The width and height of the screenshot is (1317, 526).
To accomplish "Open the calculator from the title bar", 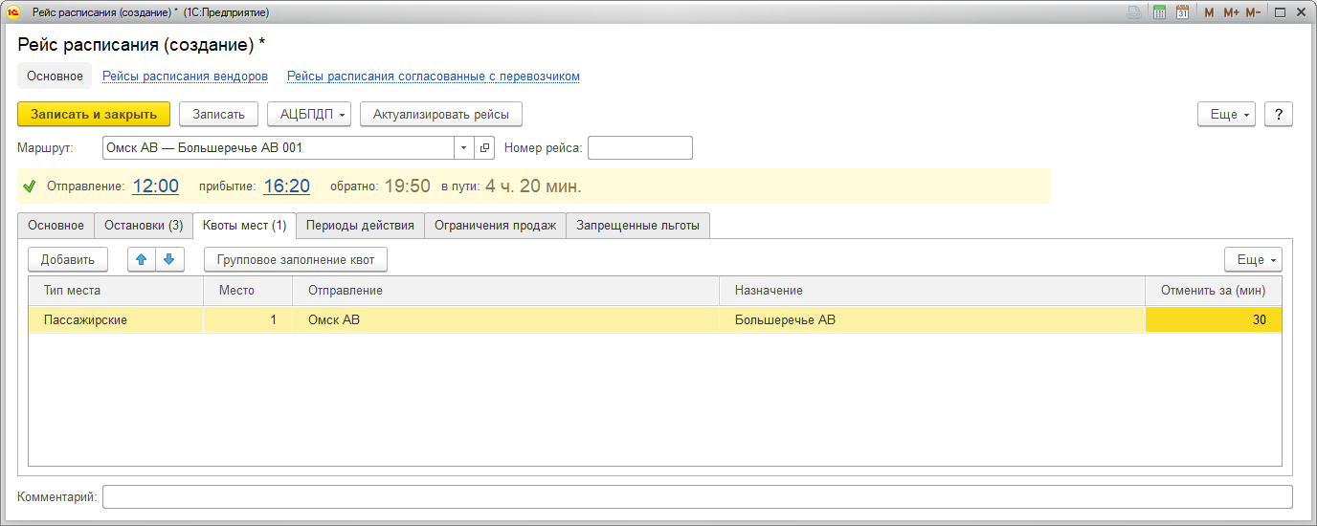I will pos(1159,12).
